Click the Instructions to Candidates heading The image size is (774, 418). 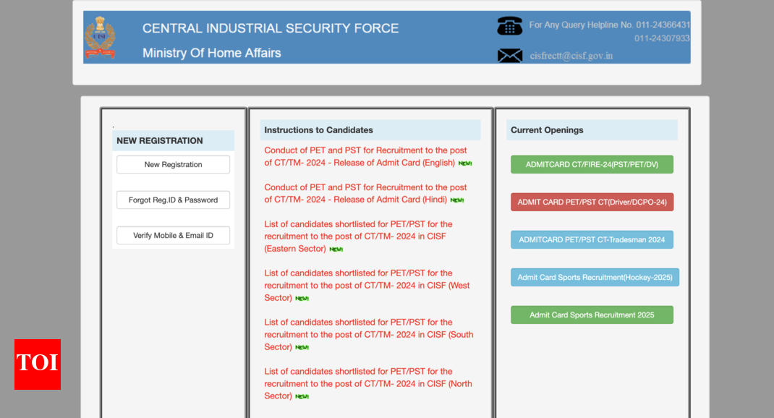[x=318, y=129]
